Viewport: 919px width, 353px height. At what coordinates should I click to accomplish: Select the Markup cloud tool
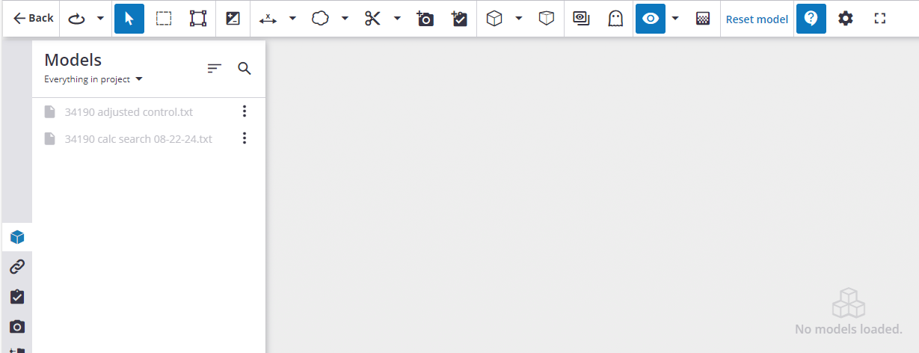tap(320, 19)
